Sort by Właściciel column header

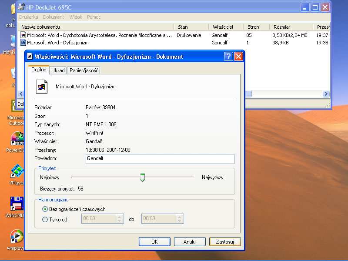[226, 27]
